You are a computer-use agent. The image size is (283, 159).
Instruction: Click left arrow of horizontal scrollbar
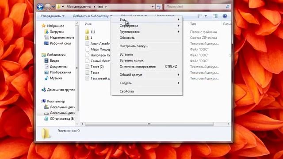pyautogui.click(x=82, y=124)
